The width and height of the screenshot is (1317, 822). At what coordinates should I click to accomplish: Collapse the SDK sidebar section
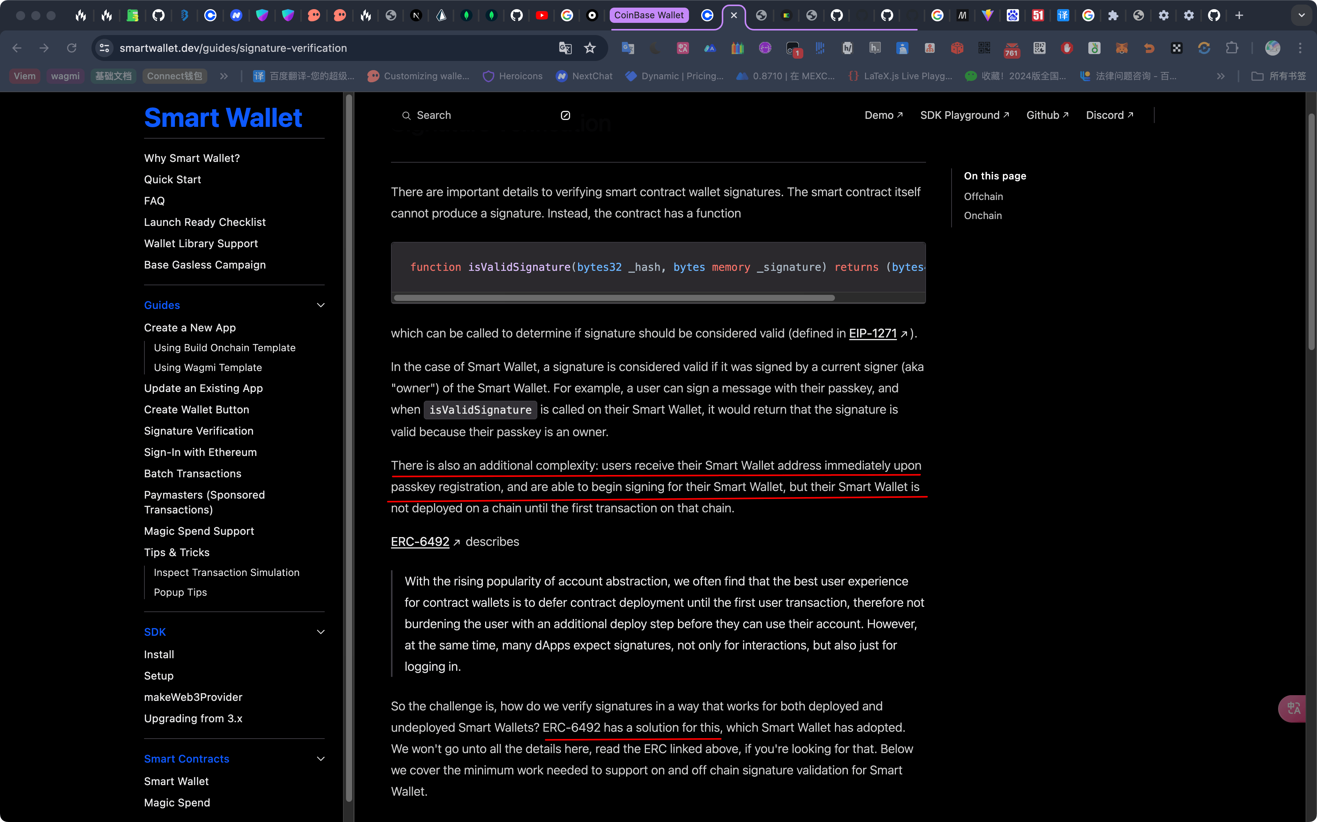tap(321, 632)
